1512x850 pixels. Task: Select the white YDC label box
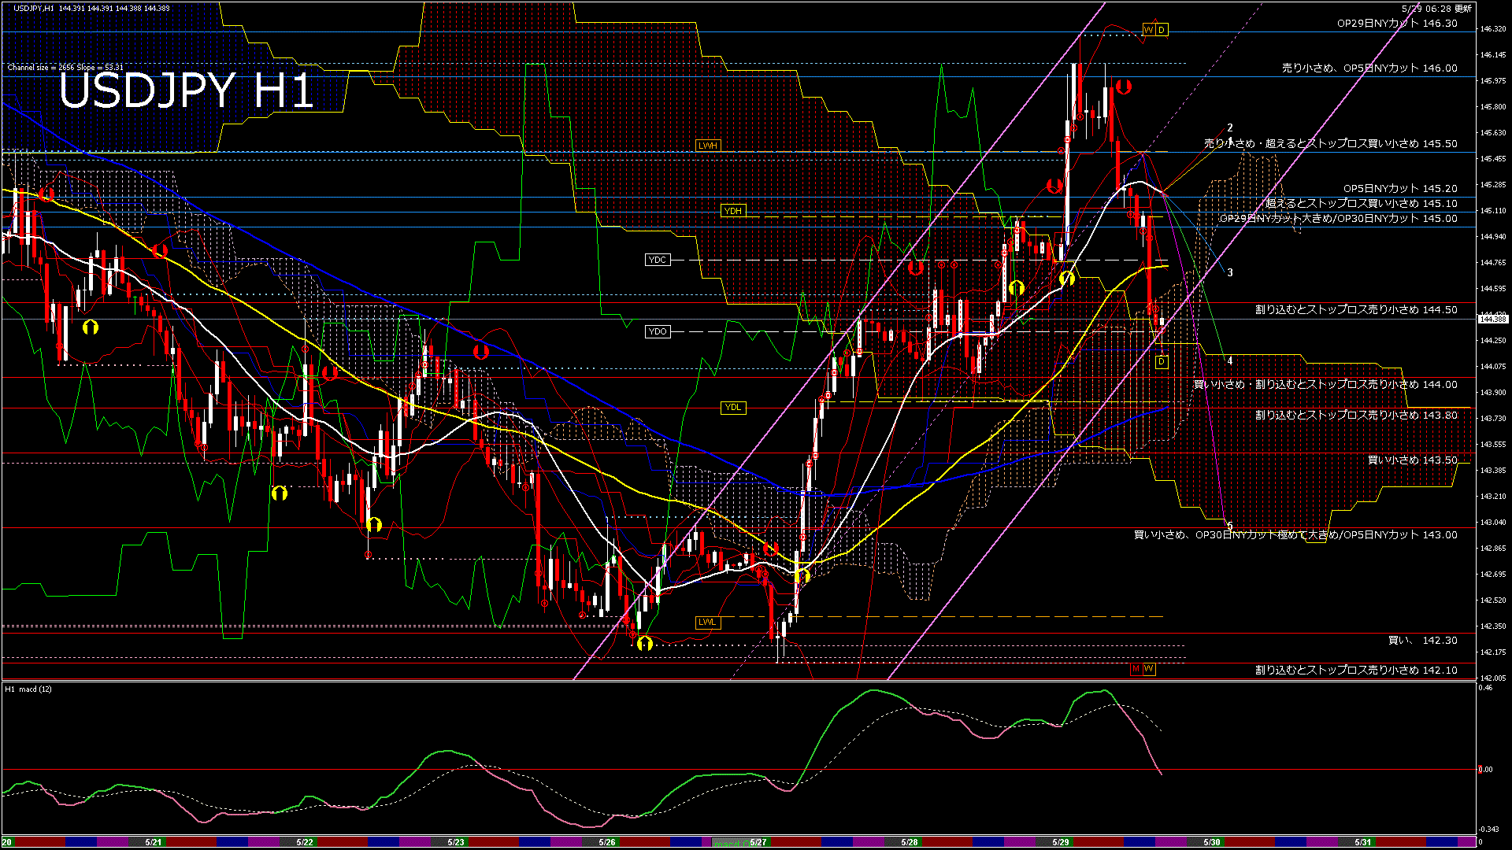point(657,260)
